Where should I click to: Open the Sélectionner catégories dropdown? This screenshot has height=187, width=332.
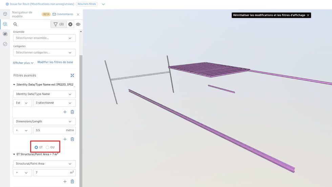pos(44,52)
